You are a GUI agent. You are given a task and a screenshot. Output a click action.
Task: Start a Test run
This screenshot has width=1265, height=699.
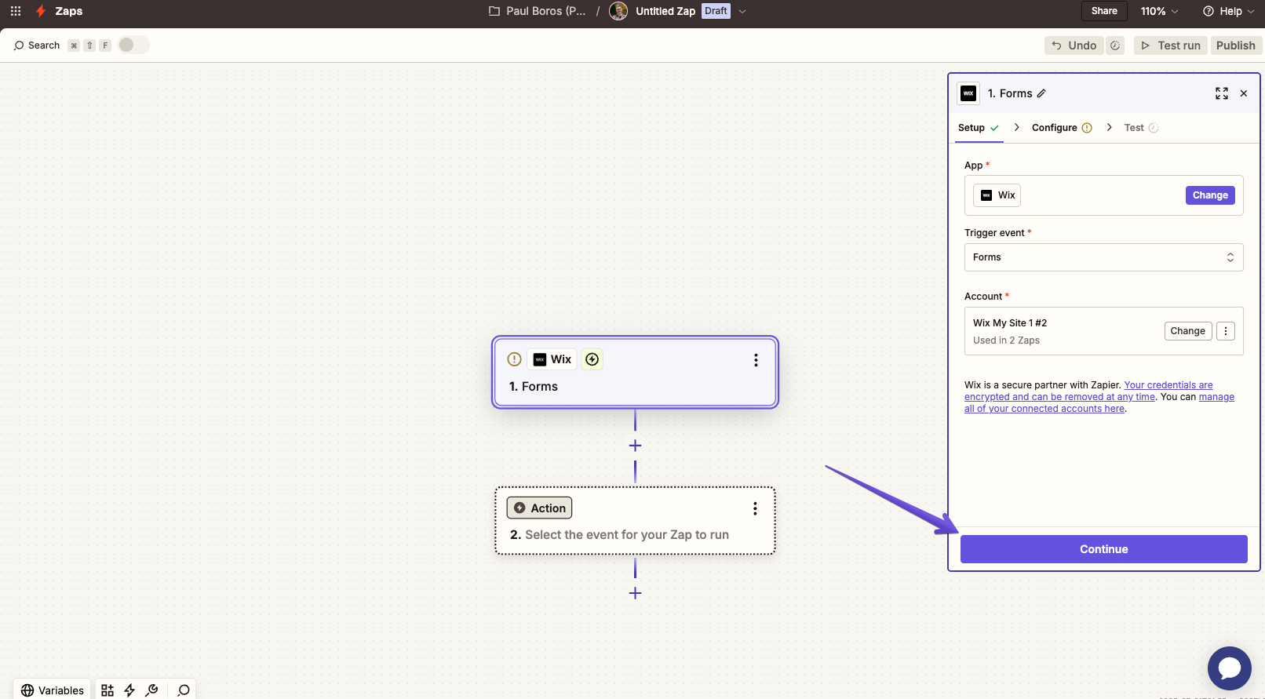1171,46
